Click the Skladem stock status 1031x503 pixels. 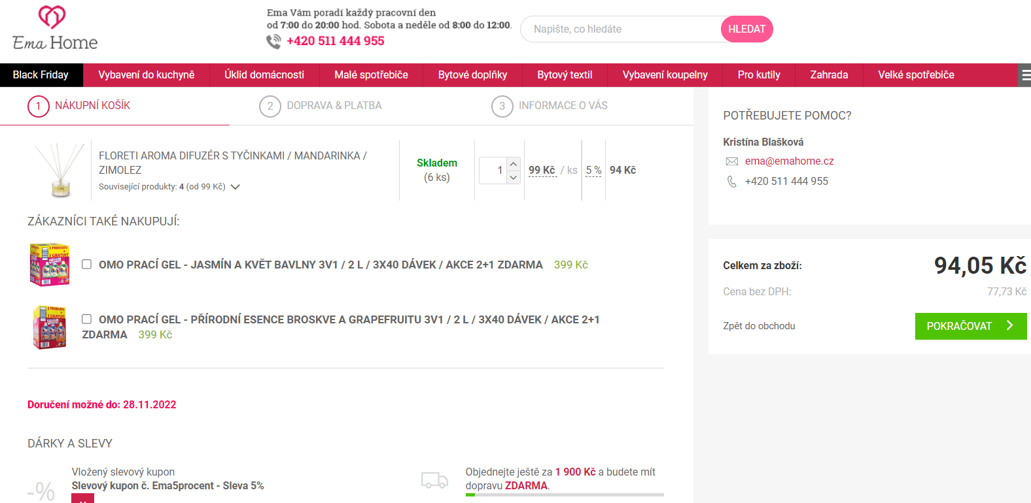coord(437,163)
